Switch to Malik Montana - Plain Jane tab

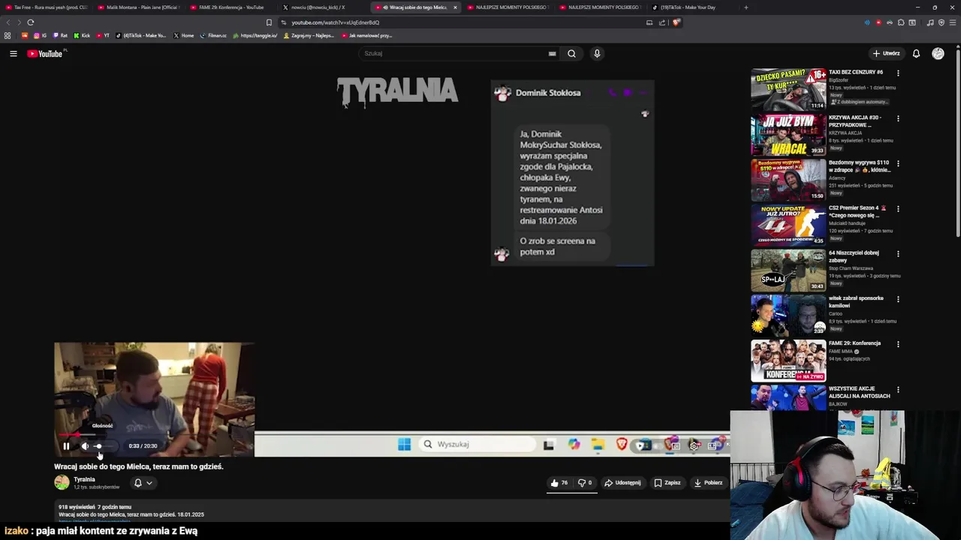coord(139,7)
